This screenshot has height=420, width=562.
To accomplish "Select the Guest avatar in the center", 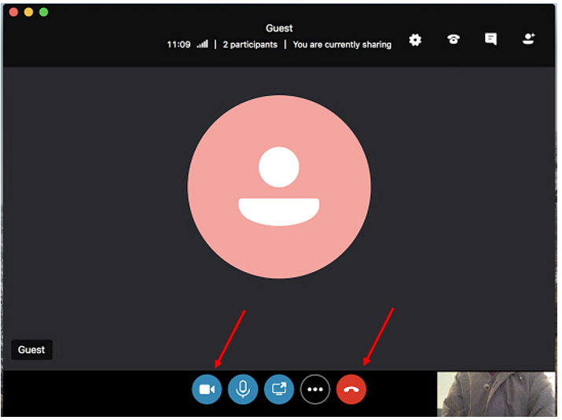I will click(x=279, y=187).
